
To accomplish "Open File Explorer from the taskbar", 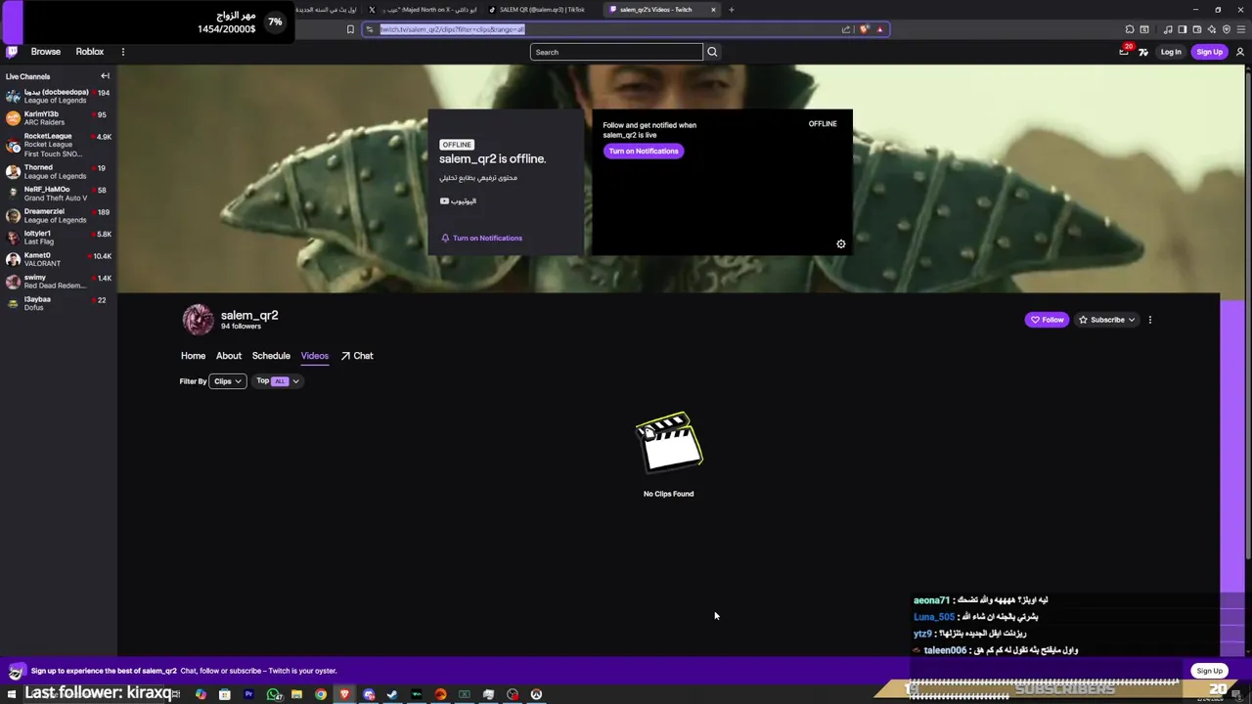I will click(x=296, y=694).
